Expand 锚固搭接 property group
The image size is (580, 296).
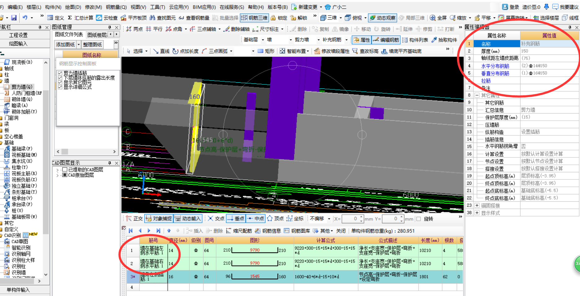point(477,205)
